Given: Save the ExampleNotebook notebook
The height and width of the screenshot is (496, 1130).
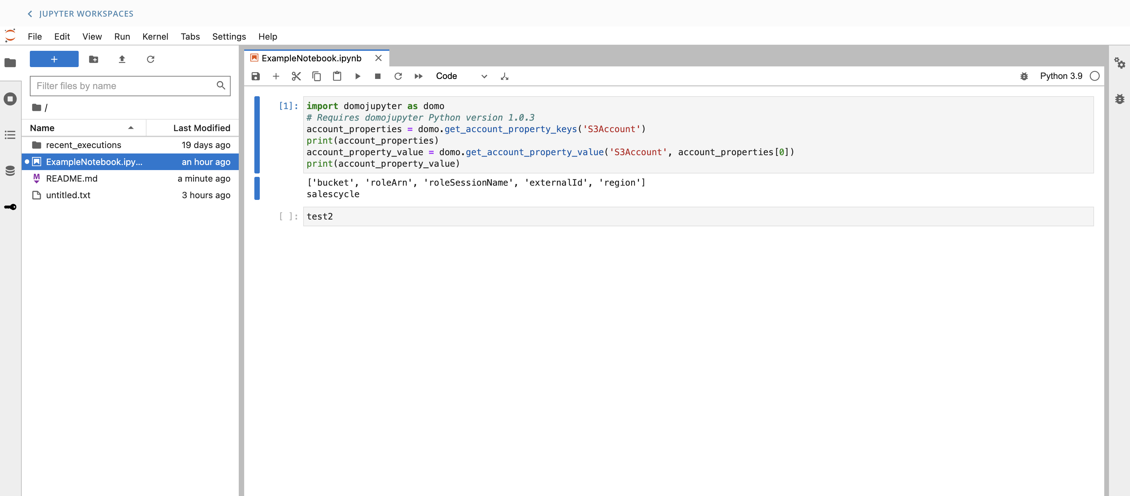Looking at the screenshot, I should [255, 76].
